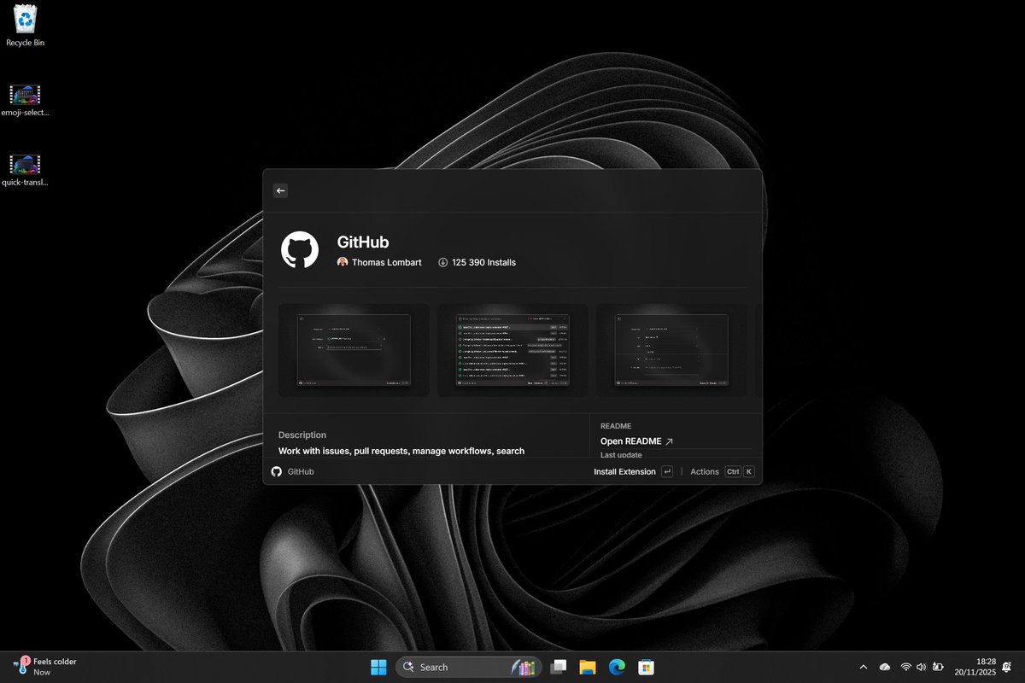
Task: Open the Actions menu in the footer
Action: [705, 471]
